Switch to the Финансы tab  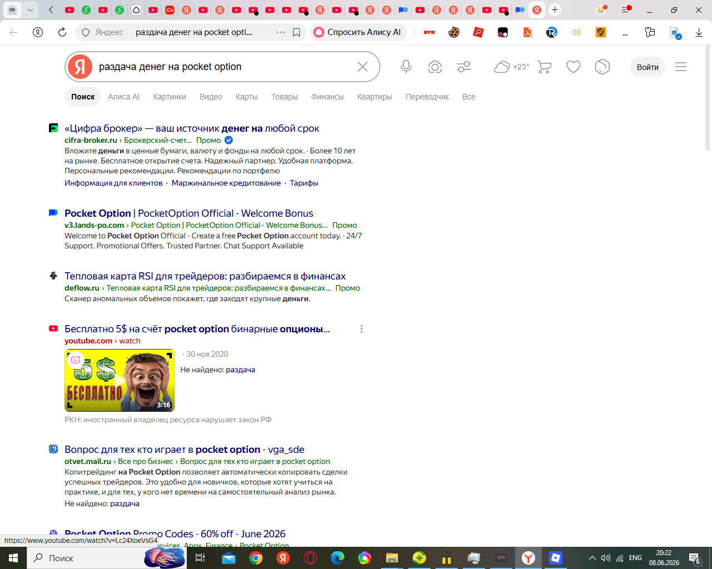pyautogui.click(x=328, y=97)
